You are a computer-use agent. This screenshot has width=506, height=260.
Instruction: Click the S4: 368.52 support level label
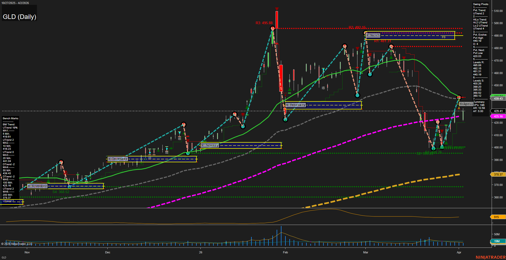(61, 191)
